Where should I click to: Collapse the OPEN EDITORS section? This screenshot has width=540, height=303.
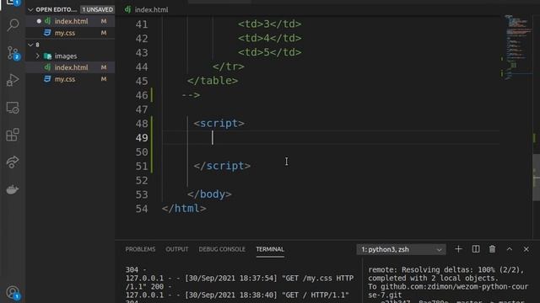pos(30,9)
